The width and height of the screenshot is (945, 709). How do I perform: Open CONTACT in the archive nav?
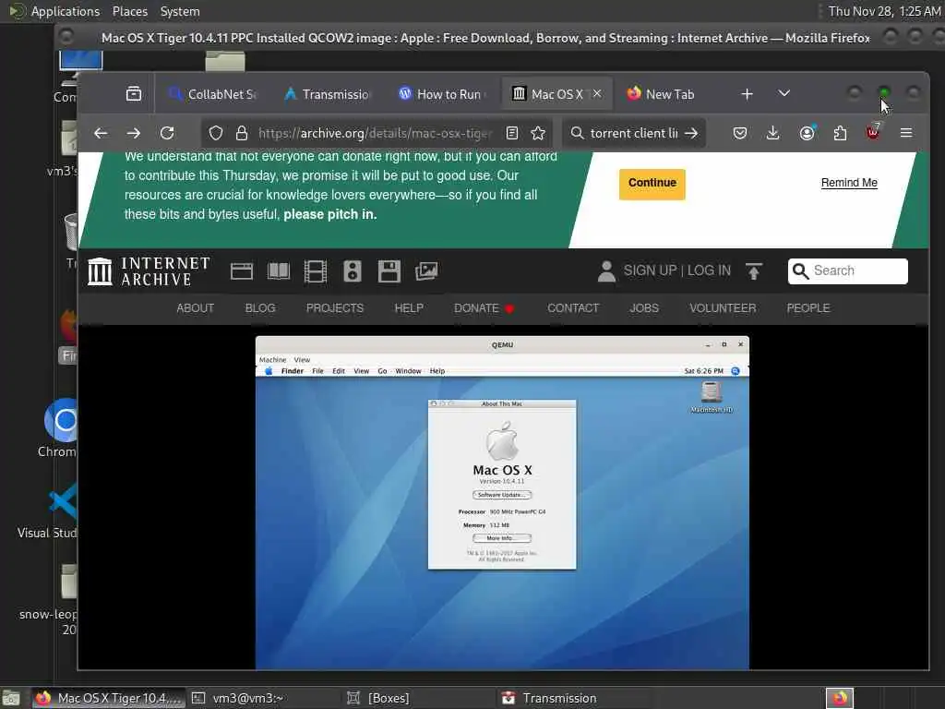[573, 308]
